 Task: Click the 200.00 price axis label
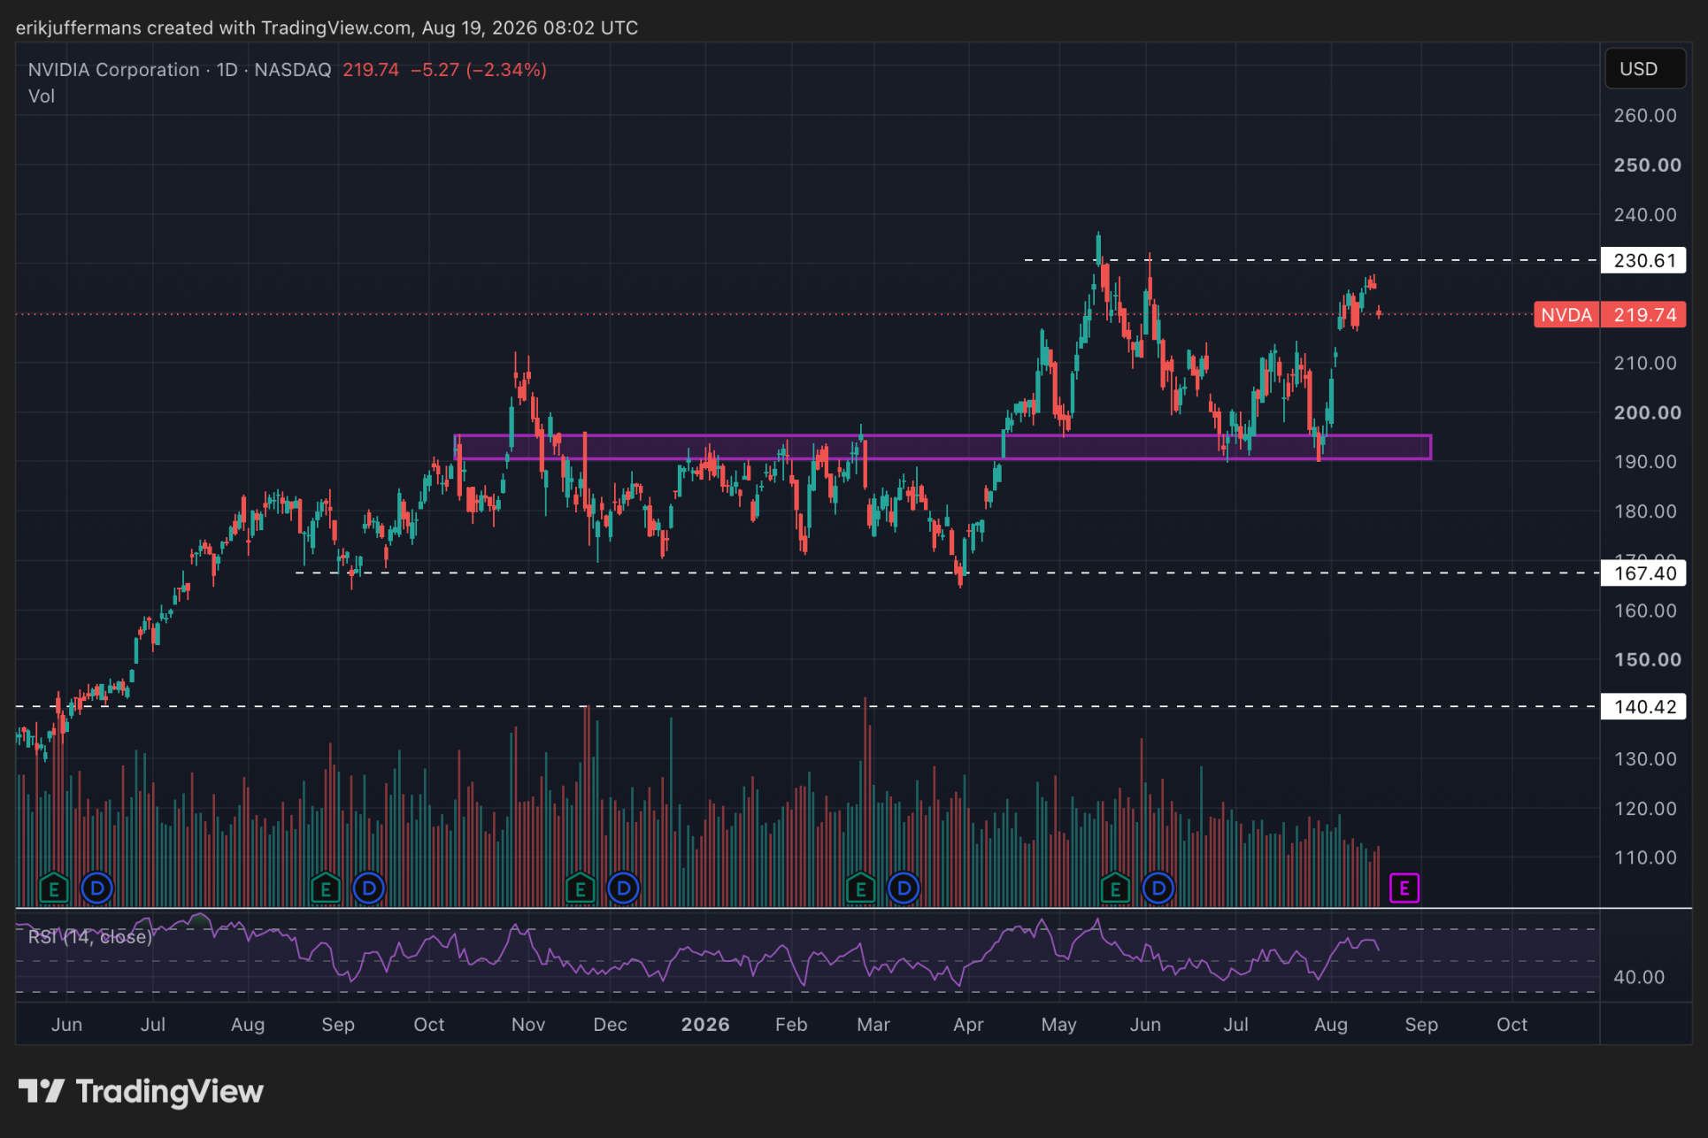[1647, 413]
